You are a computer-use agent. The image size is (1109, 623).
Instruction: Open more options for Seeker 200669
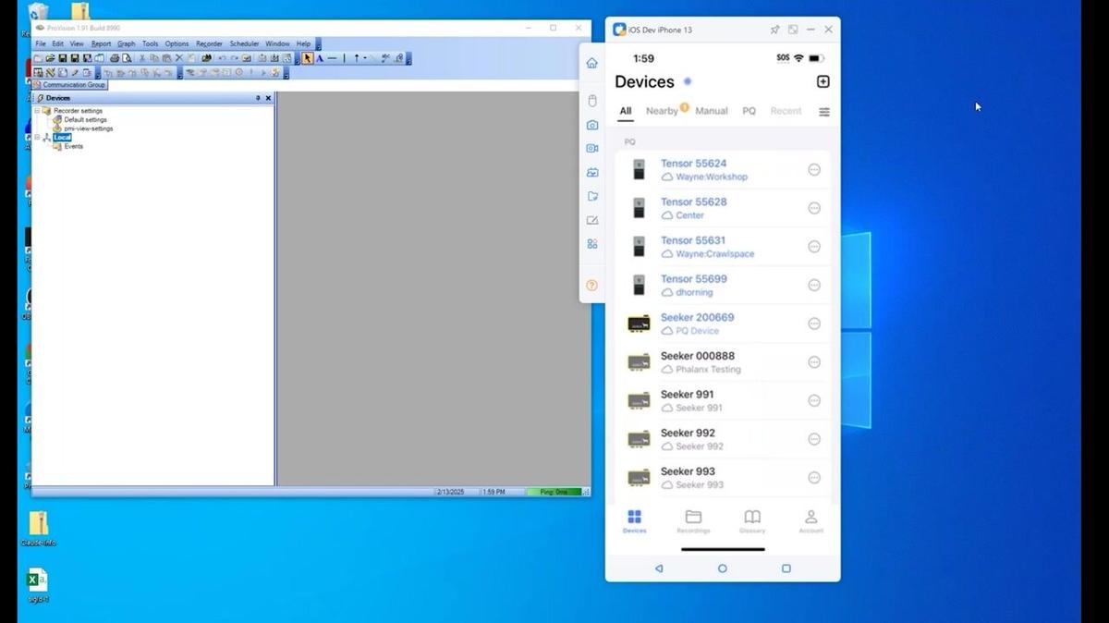pyautogui.click(x=814, y=324)
